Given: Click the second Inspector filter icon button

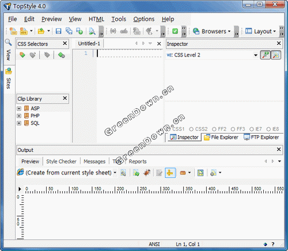Looking at the screenshot, I should point(276,55).
